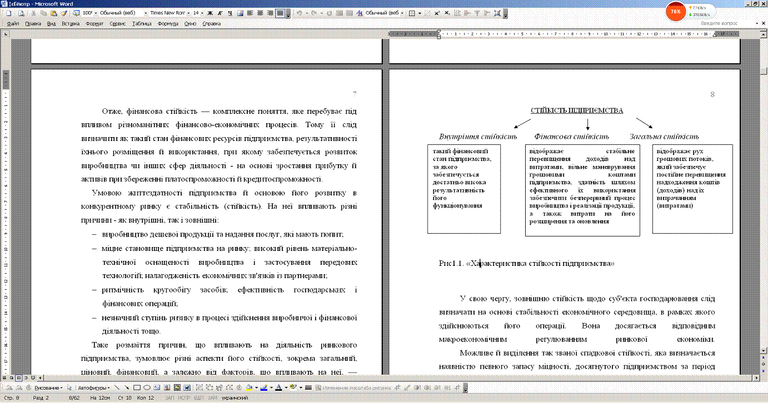The width and height of the screenshot is (768, 403).
Task: Select the Line drawing tool
Action: point(117,387)
